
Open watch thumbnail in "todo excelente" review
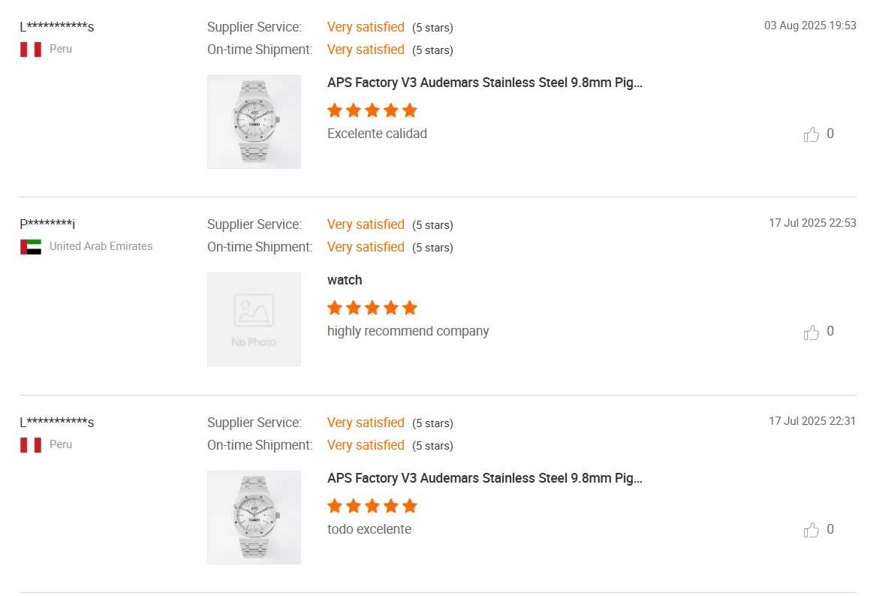tap(254, 517)
